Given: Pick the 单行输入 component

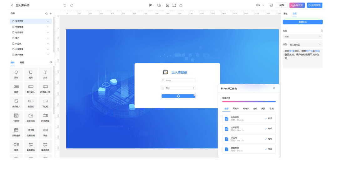Looking at the screenshot, I should tap(31, 88).
